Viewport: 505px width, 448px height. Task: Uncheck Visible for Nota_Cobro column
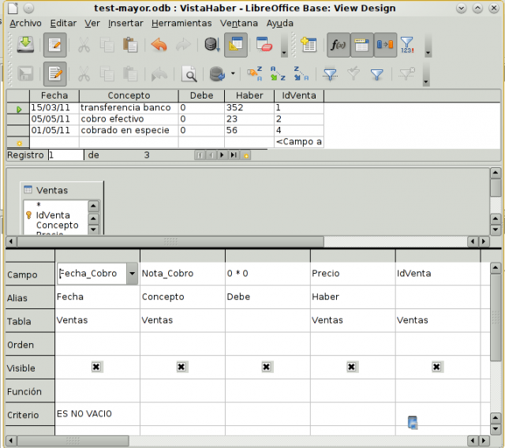[x=181, y=367]
